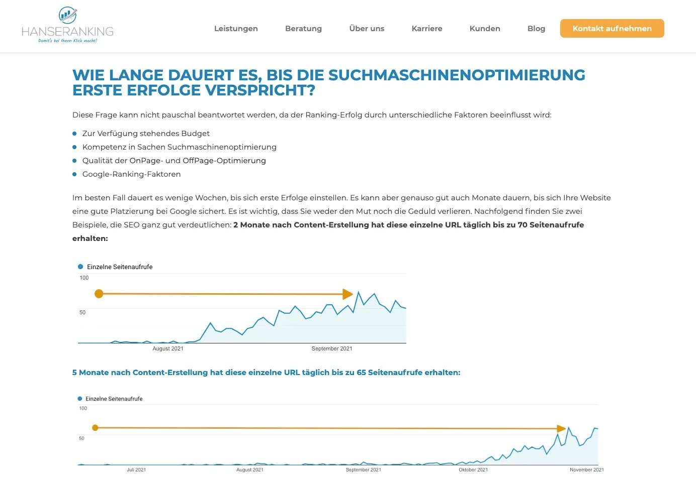
Task: Open the Beratung menu item
Action: pyautogui.click(x=303, y=29)
